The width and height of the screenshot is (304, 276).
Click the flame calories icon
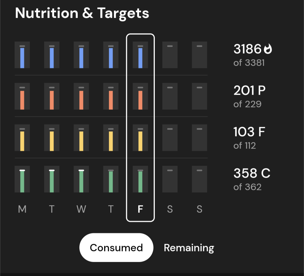(x=268, y=49)
